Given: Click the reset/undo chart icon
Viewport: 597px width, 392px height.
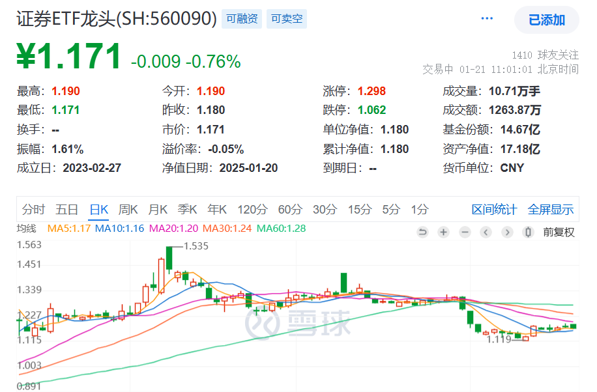Looking at the screenshot, I should pos(422,232).
